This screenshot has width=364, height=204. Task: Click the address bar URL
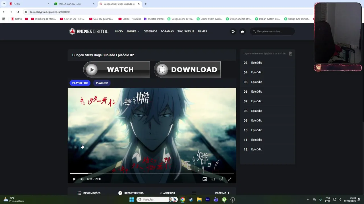click(50, 12)
